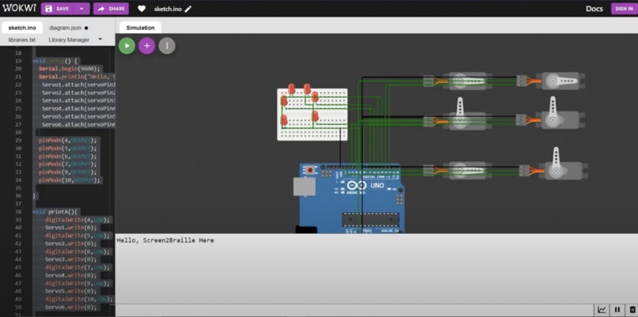Select the Simulation tab

(x=140, y=28)
